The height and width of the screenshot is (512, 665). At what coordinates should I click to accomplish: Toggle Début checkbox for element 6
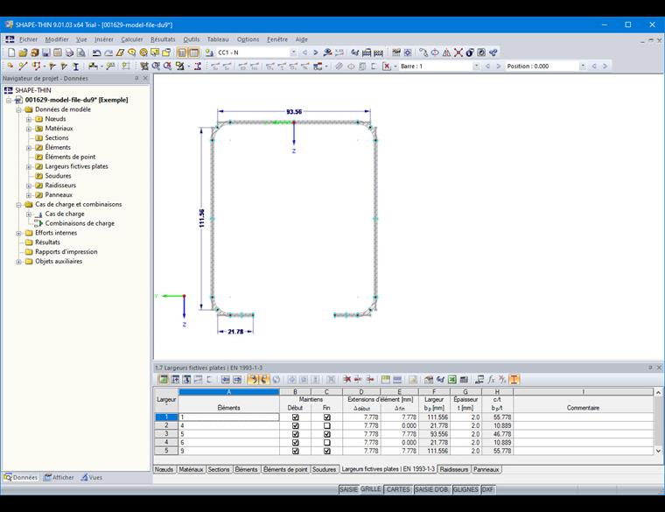pyautogui.click(x=295, y=443)
